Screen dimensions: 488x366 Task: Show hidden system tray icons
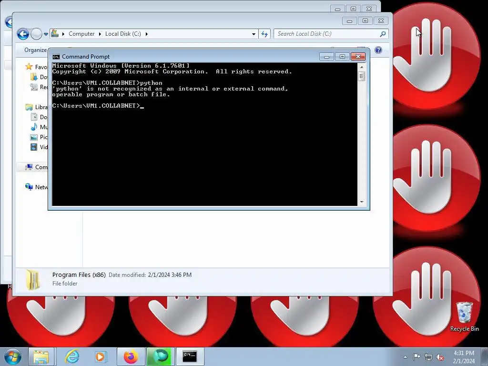405,357
